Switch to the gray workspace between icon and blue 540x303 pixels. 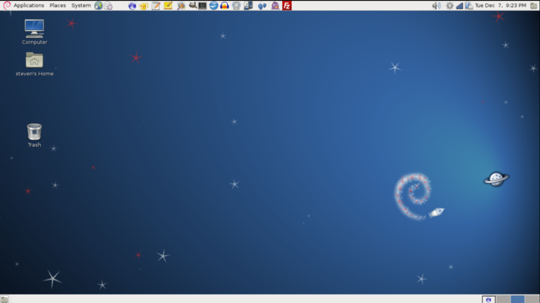(x=503, y=299)
